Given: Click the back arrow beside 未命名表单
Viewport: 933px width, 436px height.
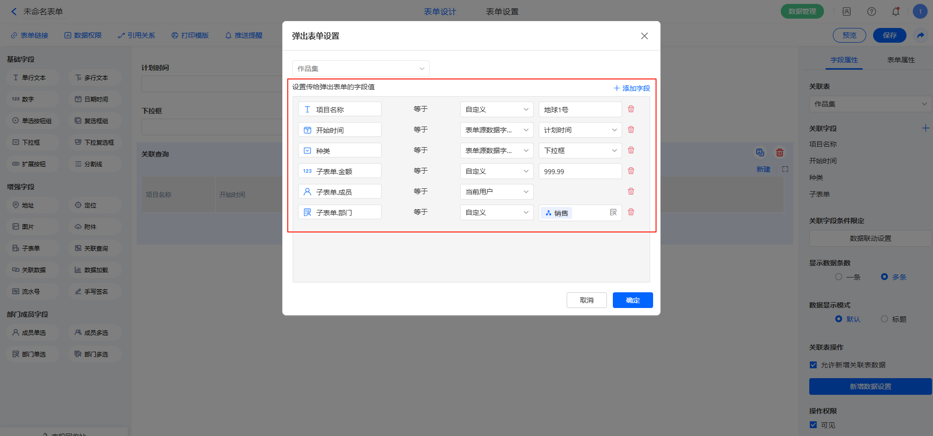Looking at the screenshot, I should coord(14,11).
